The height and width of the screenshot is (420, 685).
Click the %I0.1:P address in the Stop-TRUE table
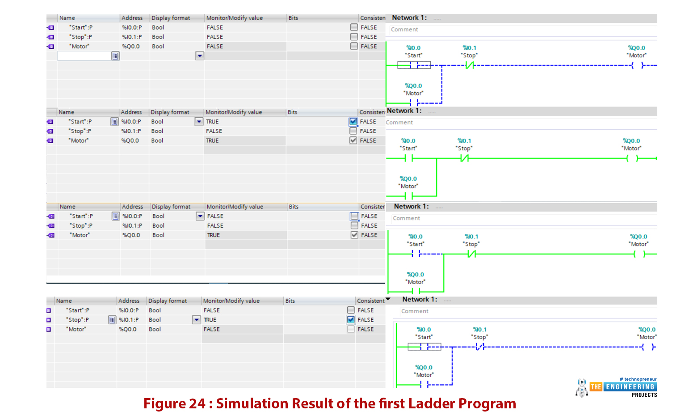click(x=129, y=320)
